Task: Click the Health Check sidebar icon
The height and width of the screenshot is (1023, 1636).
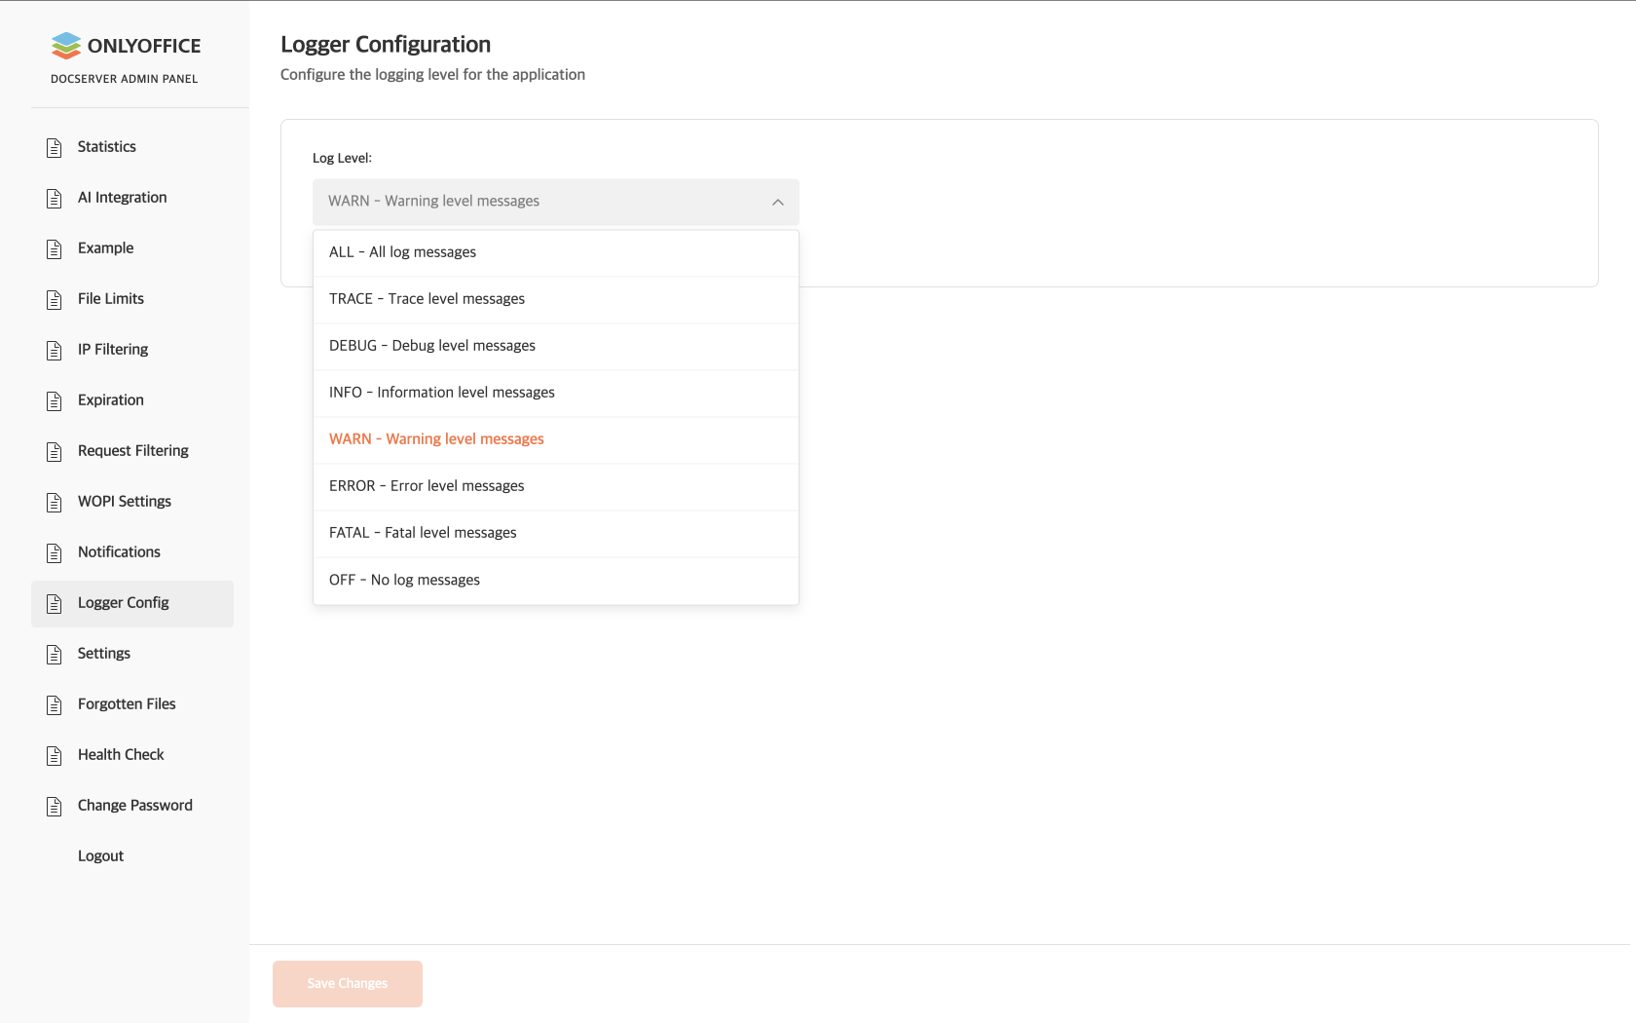Action: (x=55, y=755)
